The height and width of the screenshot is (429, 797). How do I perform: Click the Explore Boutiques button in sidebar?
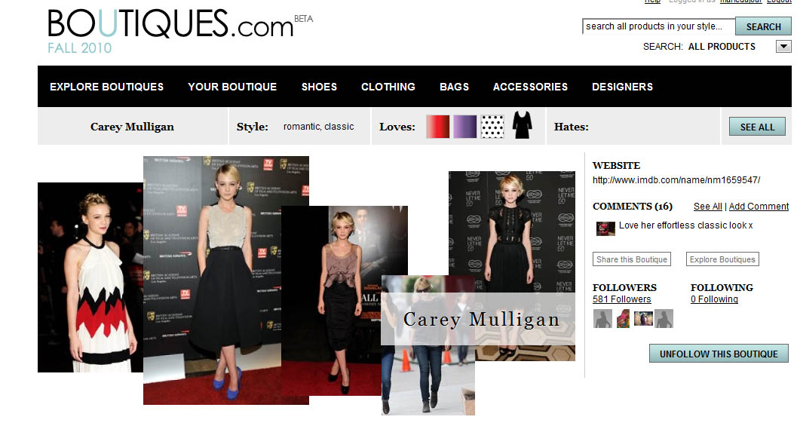[x=722, y=259]
